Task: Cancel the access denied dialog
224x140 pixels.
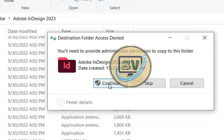Action: (x=187, y=83)
